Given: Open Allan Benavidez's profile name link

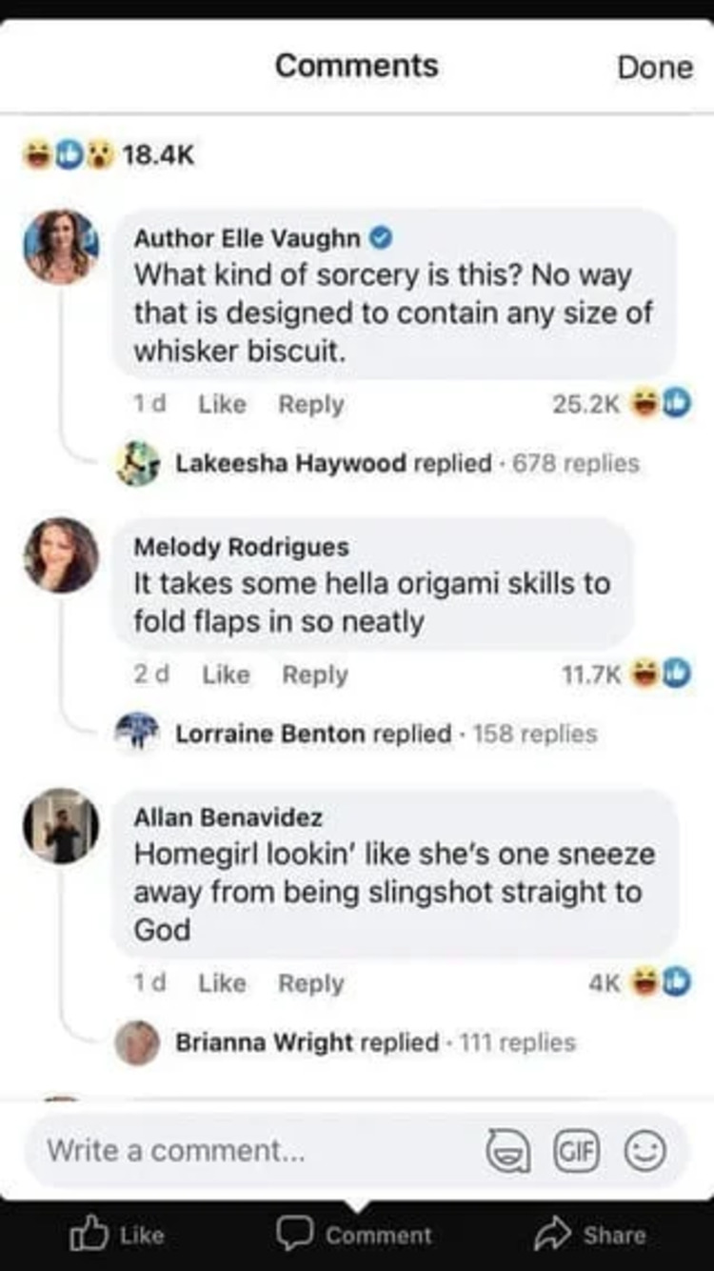Looking at the screenshot, I should click(228, 817).
